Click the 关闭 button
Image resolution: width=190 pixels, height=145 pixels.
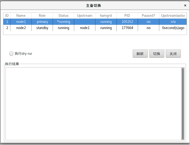(x=173, y=54)
